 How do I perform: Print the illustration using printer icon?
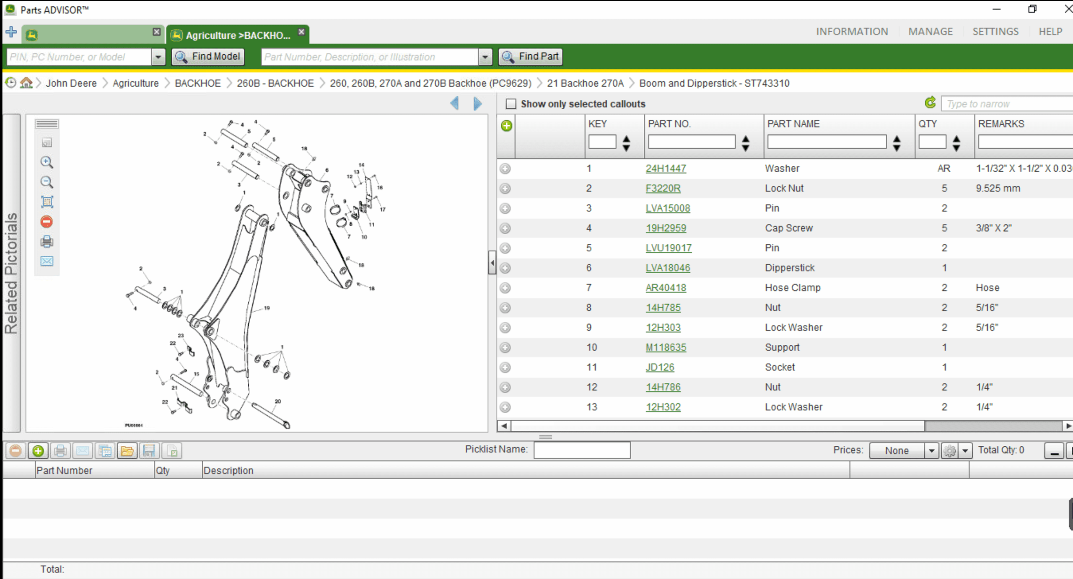pos(47,241)
